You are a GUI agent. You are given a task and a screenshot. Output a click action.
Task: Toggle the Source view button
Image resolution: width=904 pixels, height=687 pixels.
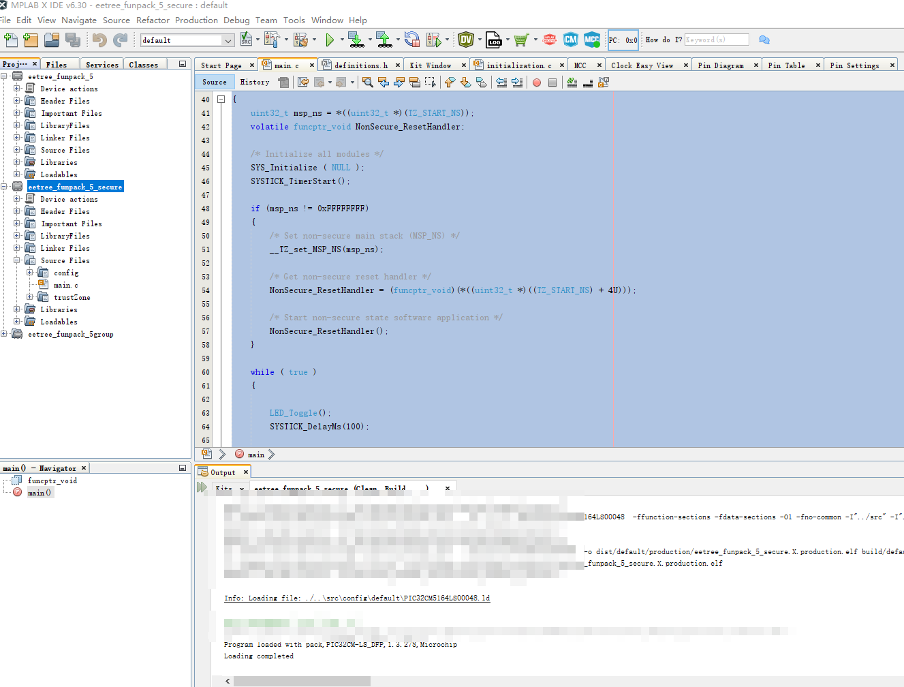point(215,82)
